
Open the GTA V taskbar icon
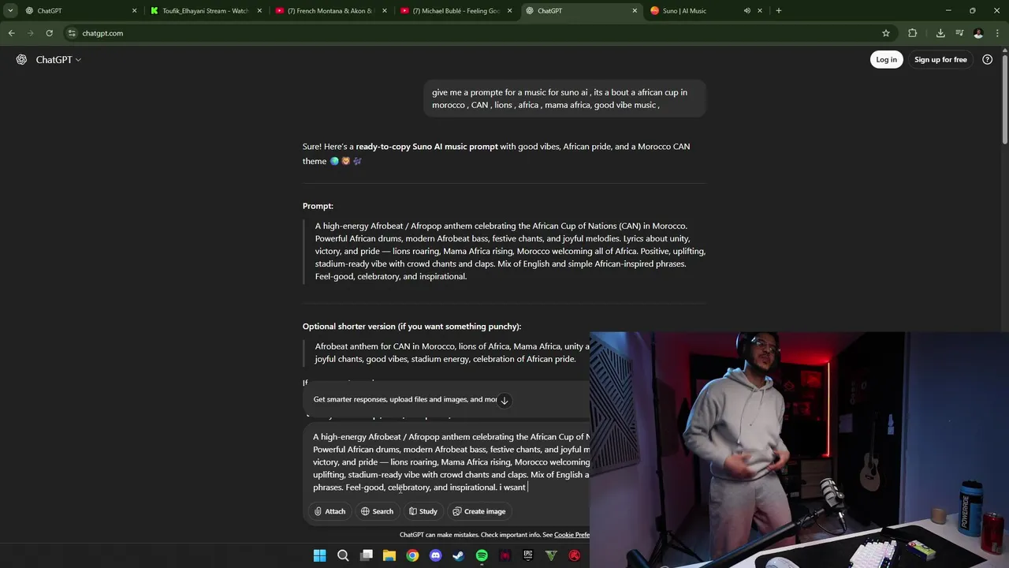[x=551, y=555]
